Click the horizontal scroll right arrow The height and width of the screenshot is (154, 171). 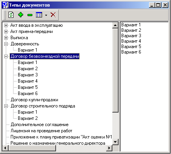(109, 148)
